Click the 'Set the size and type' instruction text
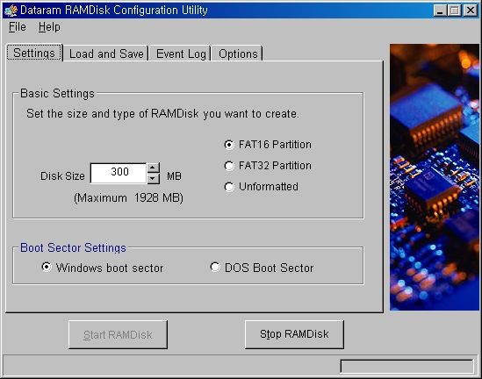This screenshot has height=379, width=482. tap(162, 114)
